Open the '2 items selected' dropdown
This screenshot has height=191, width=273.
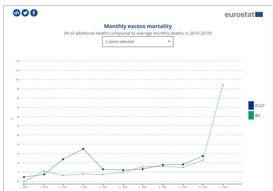(x=138, y=42)
